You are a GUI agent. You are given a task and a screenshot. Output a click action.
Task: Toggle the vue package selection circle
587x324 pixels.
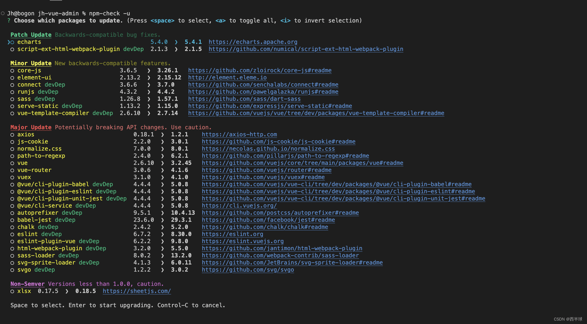(12, 163)
